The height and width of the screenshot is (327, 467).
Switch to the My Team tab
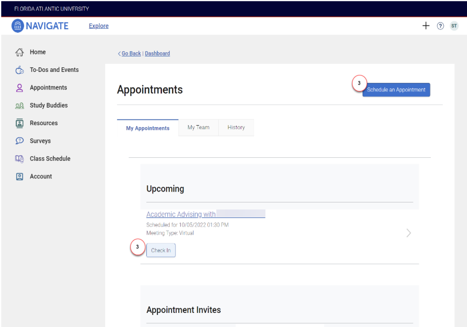pos(198,127)
